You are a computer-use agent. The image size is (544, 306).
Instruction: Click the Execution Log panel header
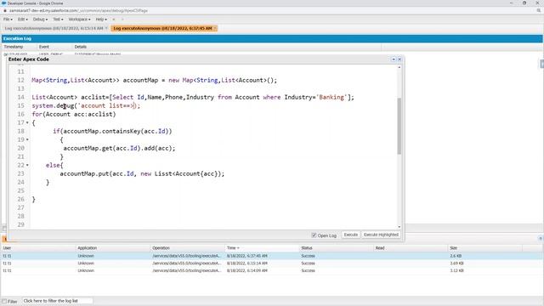coord(272,38)
